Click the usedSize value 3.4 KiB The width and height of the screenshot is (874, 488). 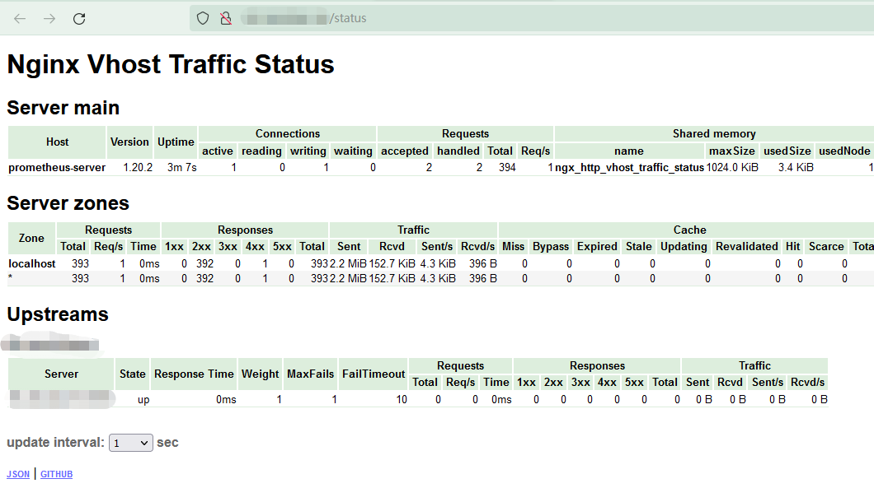click(x=796, y=168)
